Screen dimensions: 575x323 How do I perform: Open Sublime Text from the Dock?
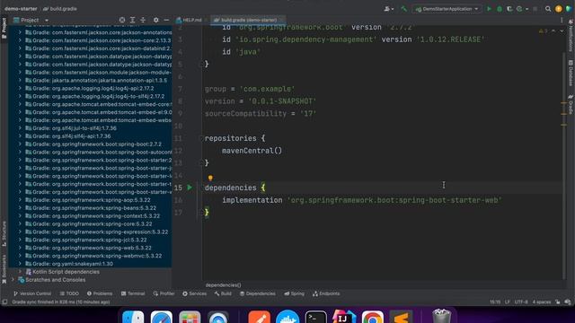coord(401,318)
